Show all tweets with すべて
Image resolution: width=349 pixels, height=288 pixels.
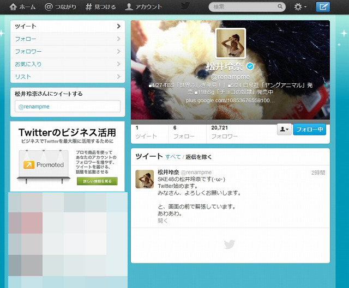(173, 157)
